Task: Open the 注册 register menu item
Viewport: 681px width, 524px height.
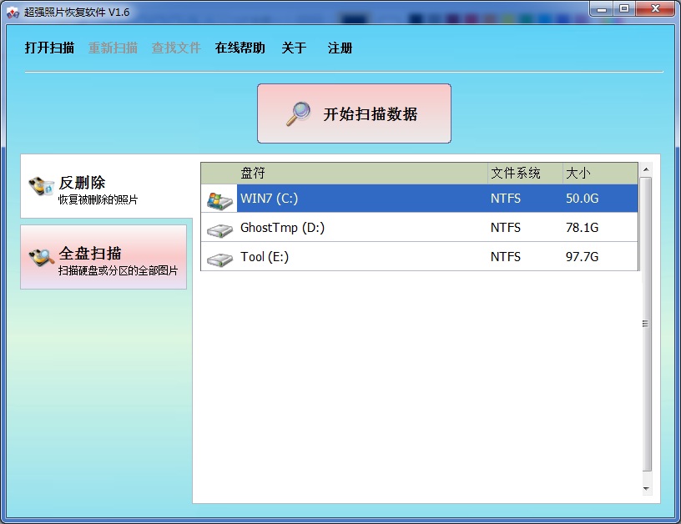Action: tap(340, 48)
